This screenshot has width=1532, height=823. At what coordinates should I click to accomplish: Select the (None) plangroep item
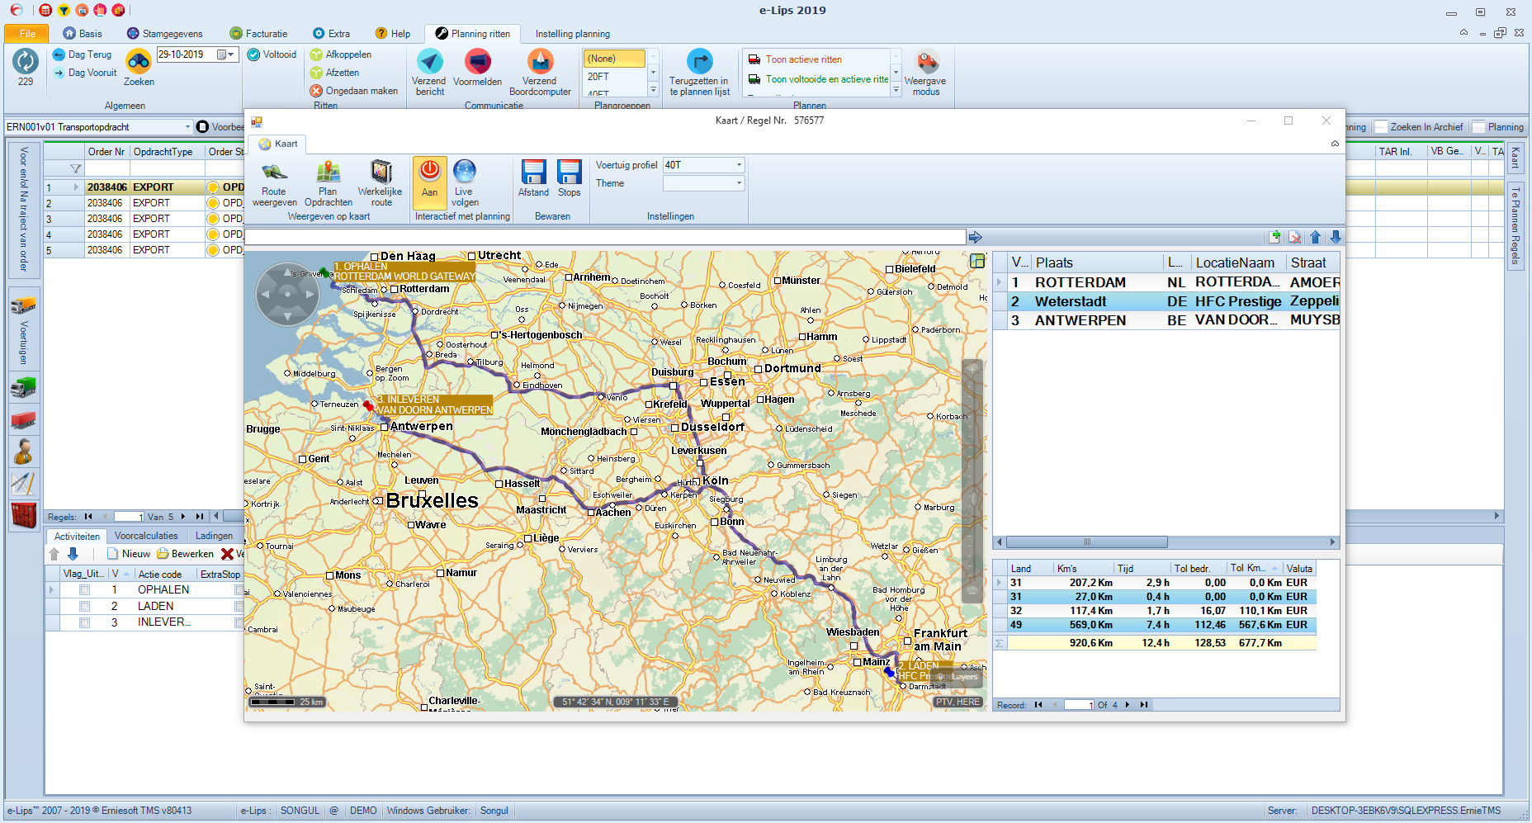pyautogui.click(x=614, y=59)
